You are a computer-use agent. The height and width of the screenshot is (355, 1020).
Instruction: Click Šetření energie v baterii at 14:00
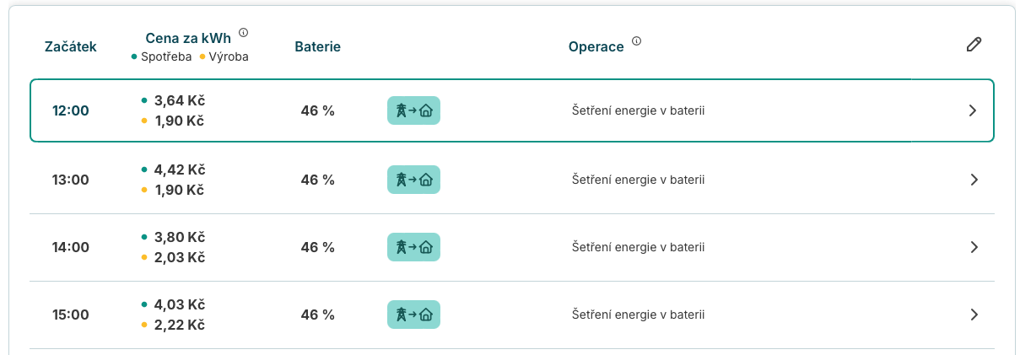pos(639,247)
